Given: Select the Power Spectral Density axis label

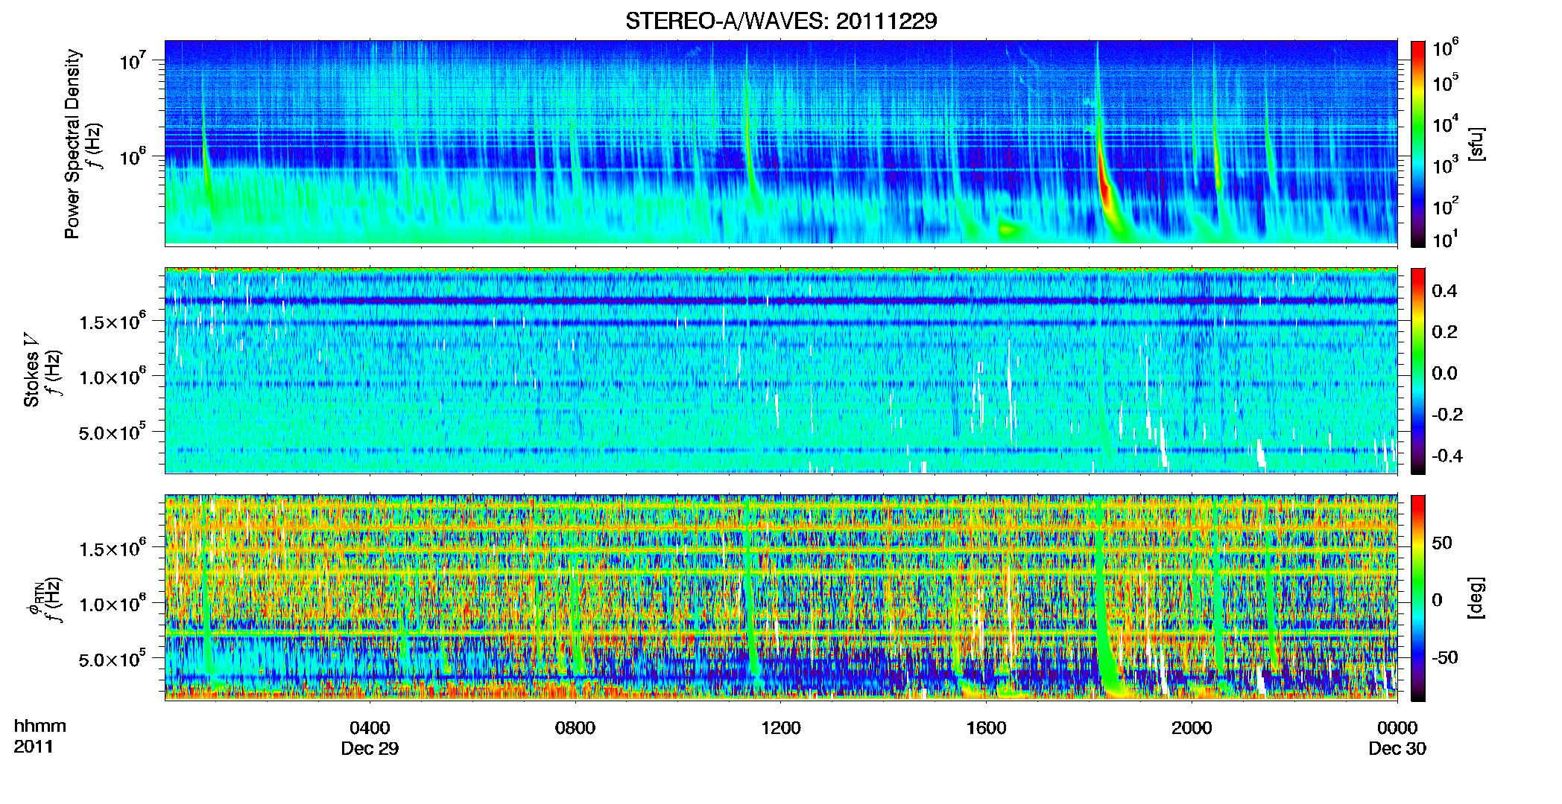Looking at the screenshot, I should 72,144.
